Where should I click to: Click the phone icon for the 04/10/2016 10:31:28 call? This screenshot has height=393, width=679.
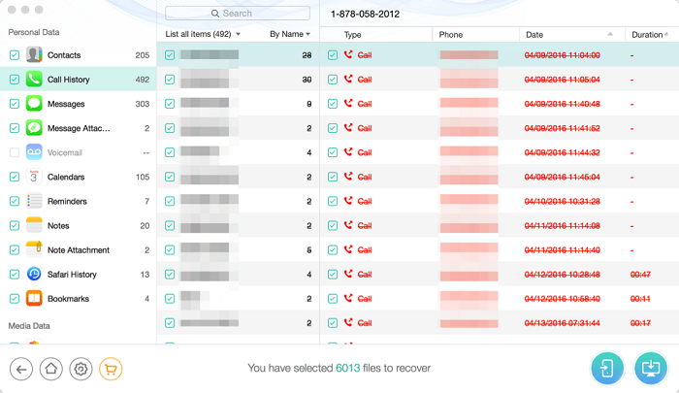click(348, 201)
